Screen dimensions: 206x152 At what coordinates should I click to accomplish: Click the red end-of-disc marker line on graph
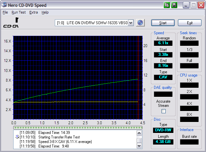[x=138, y=77]
